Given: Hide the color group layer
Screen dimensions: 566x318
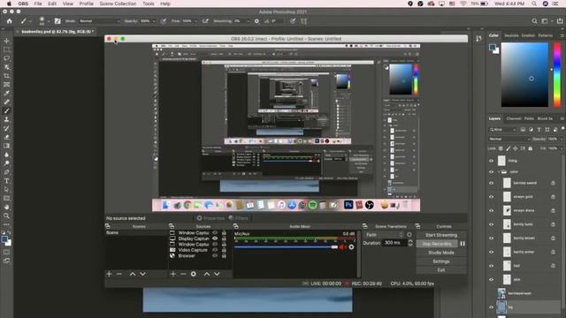Looking at the screenshot, I should click(492, 172).
